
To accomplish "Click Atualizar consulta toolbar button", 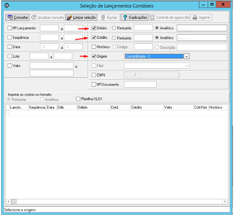I will point(48,18).
